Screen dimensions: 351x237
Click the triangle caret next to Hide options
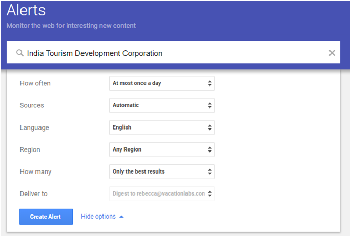click(x=121, y=217)
